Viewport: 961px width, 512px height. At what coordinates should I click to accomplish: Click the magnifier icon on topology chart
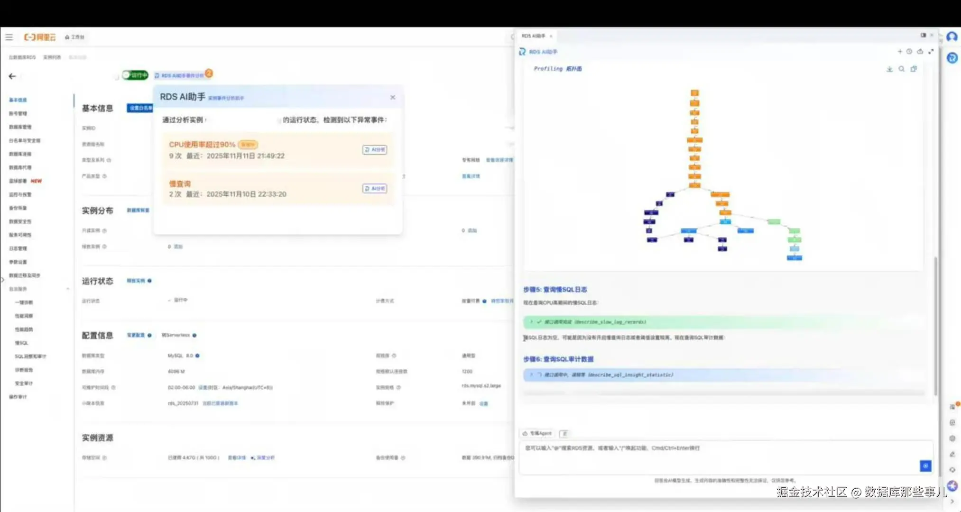(901, 69)
